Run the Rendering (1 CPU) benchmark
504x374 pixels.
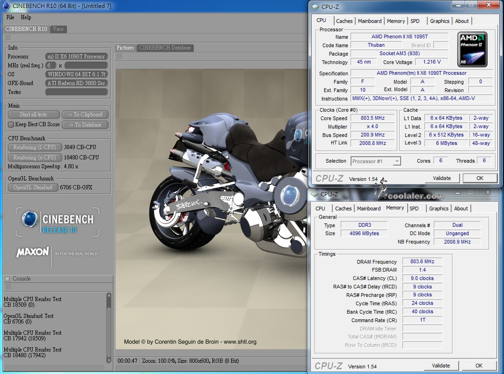pos(35,147)
